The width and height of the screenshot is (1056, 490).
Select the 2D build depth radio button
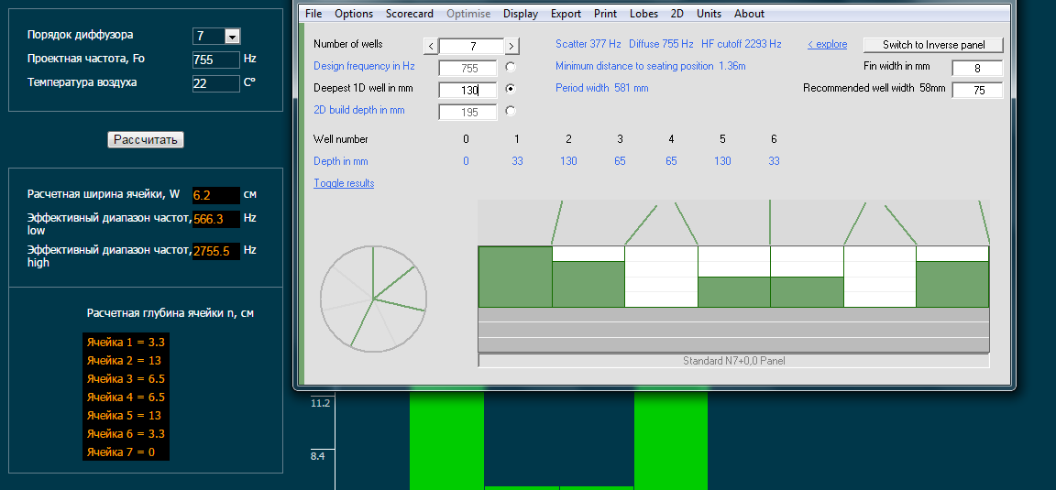point(511,111)
